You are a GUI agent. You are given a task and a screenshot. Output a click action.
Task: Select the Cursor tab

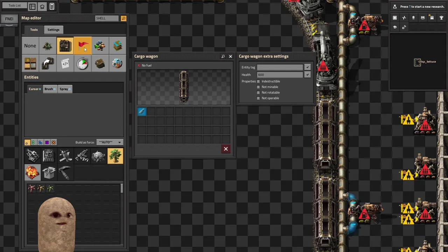point(35,89)
